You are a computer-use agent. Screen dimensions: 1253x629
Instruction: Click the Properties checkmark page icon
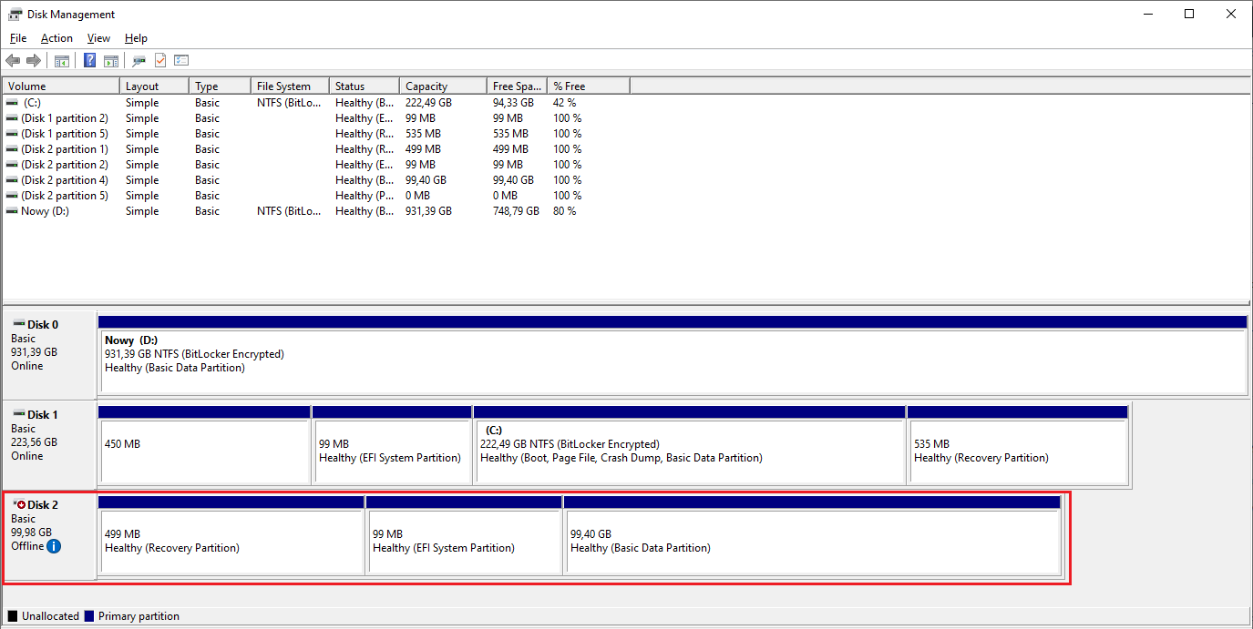[x=160, y=61]
